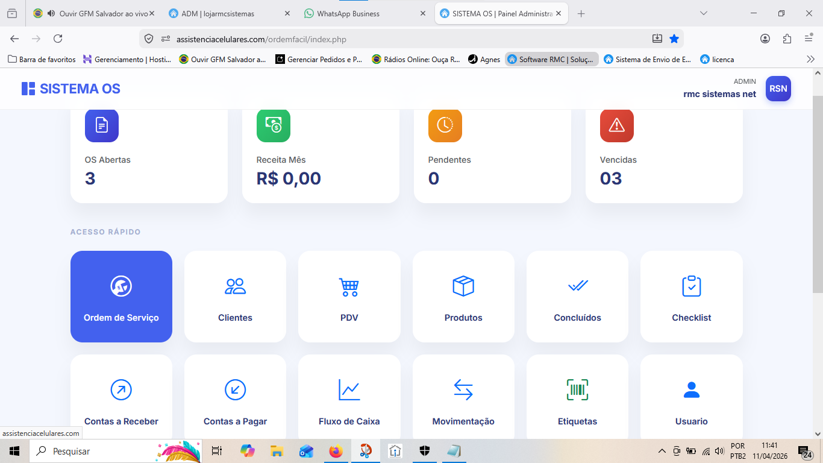Click the Pesquisar taskbar search box

coord(116,451)
